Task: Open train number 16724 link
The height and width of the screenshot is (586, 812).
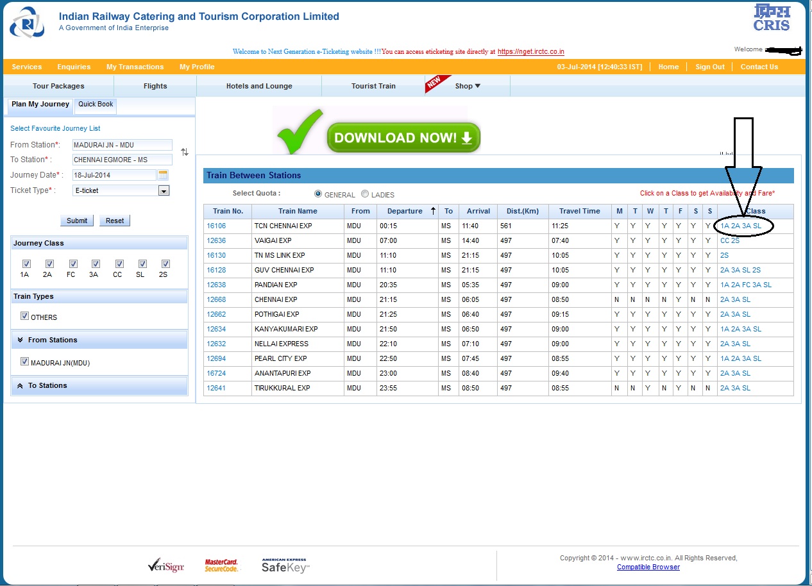Action: coord(216,374)
